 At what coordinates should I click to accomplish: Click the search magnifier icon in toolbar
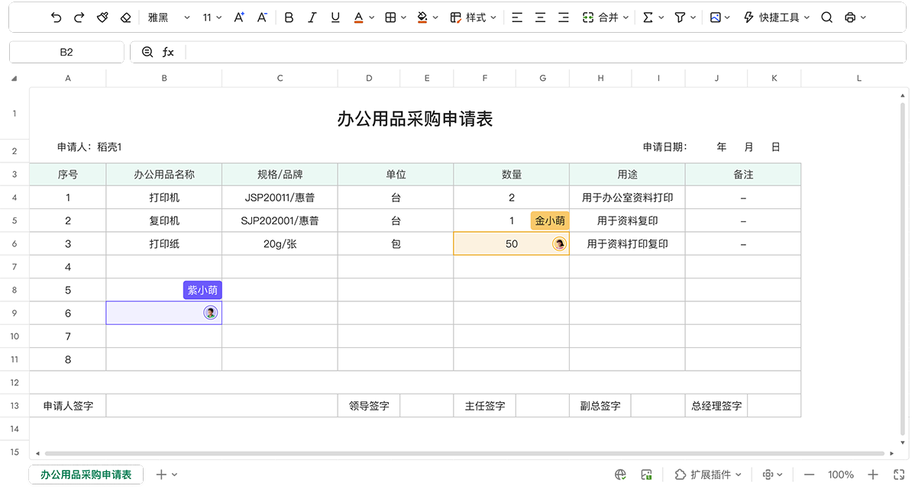[826, 18]
